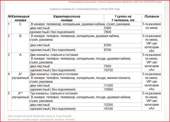Click the price 5400 cell

point(123,28)
